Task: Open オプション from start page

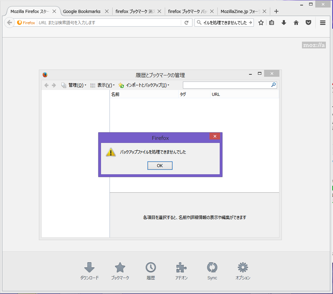Action: 243,271
